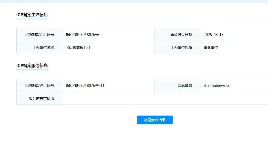Click the ICP备案/许可证号 label in 主体信息 table
Image resolution: width=268 pixels, height=141 pixels.
[x=40, y=35]
